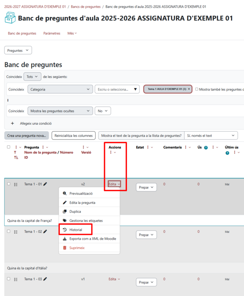Enable Mostra també les preguntes checkbox
Image resolution: width=244 pixels, height=296 pixels.
click(196, 89)
